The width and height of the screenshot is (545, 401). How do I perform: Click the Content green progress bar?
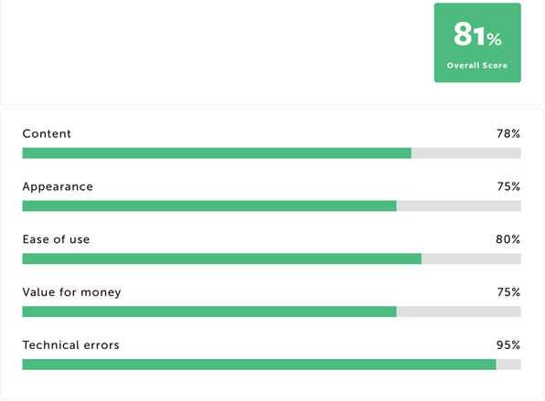click(217, 153)
